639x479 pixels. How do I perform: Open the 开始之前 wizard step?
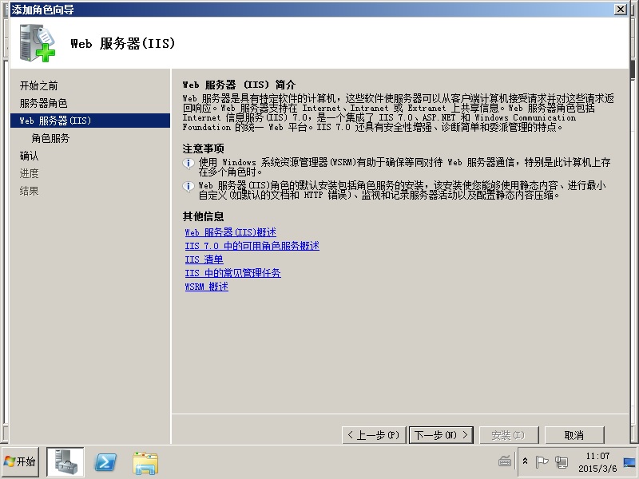(38, 85)
